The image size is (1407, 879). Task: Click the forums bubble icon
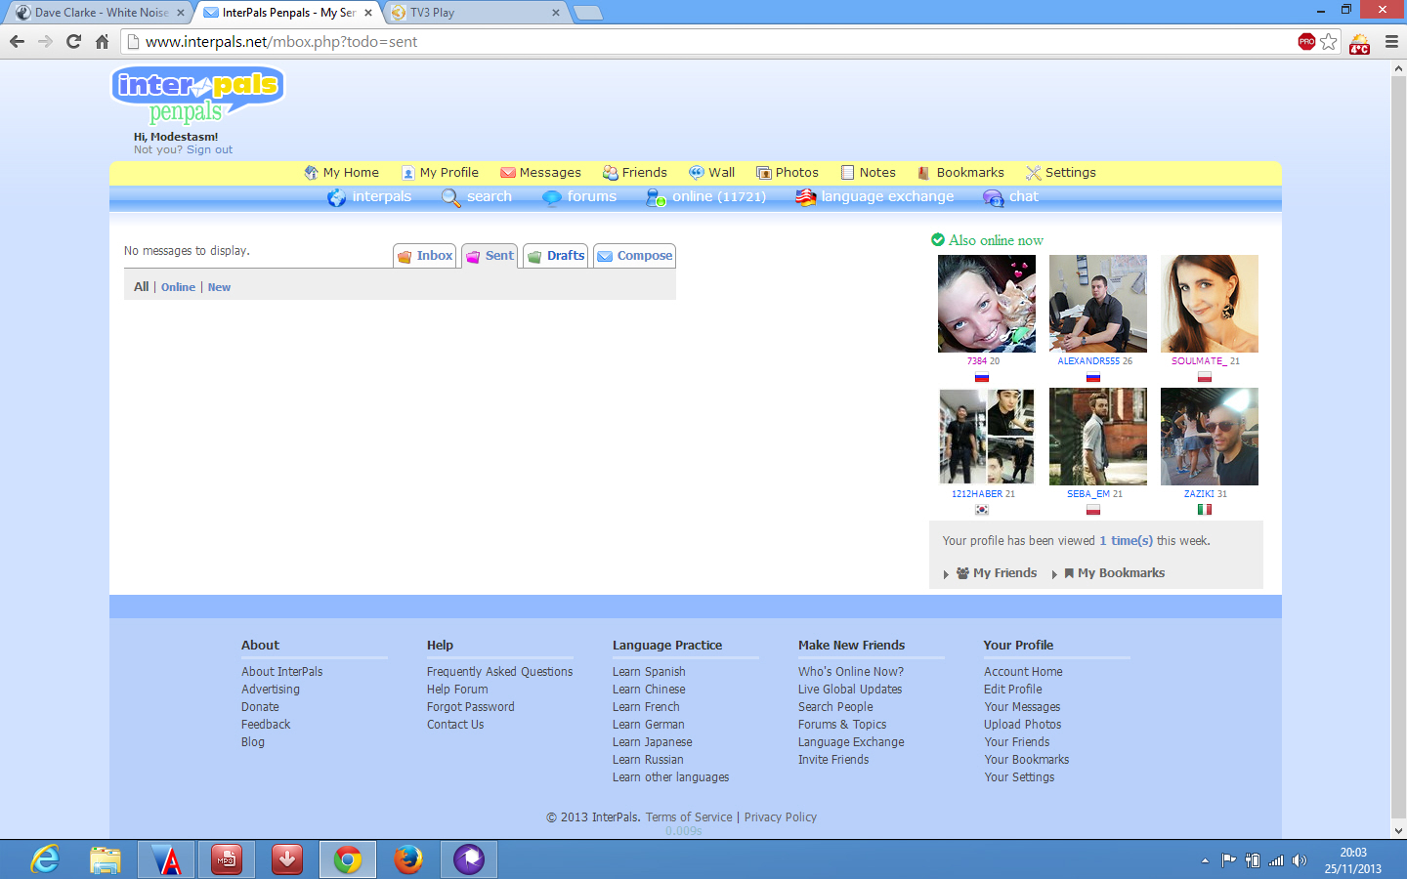click(x=552, y=197)
